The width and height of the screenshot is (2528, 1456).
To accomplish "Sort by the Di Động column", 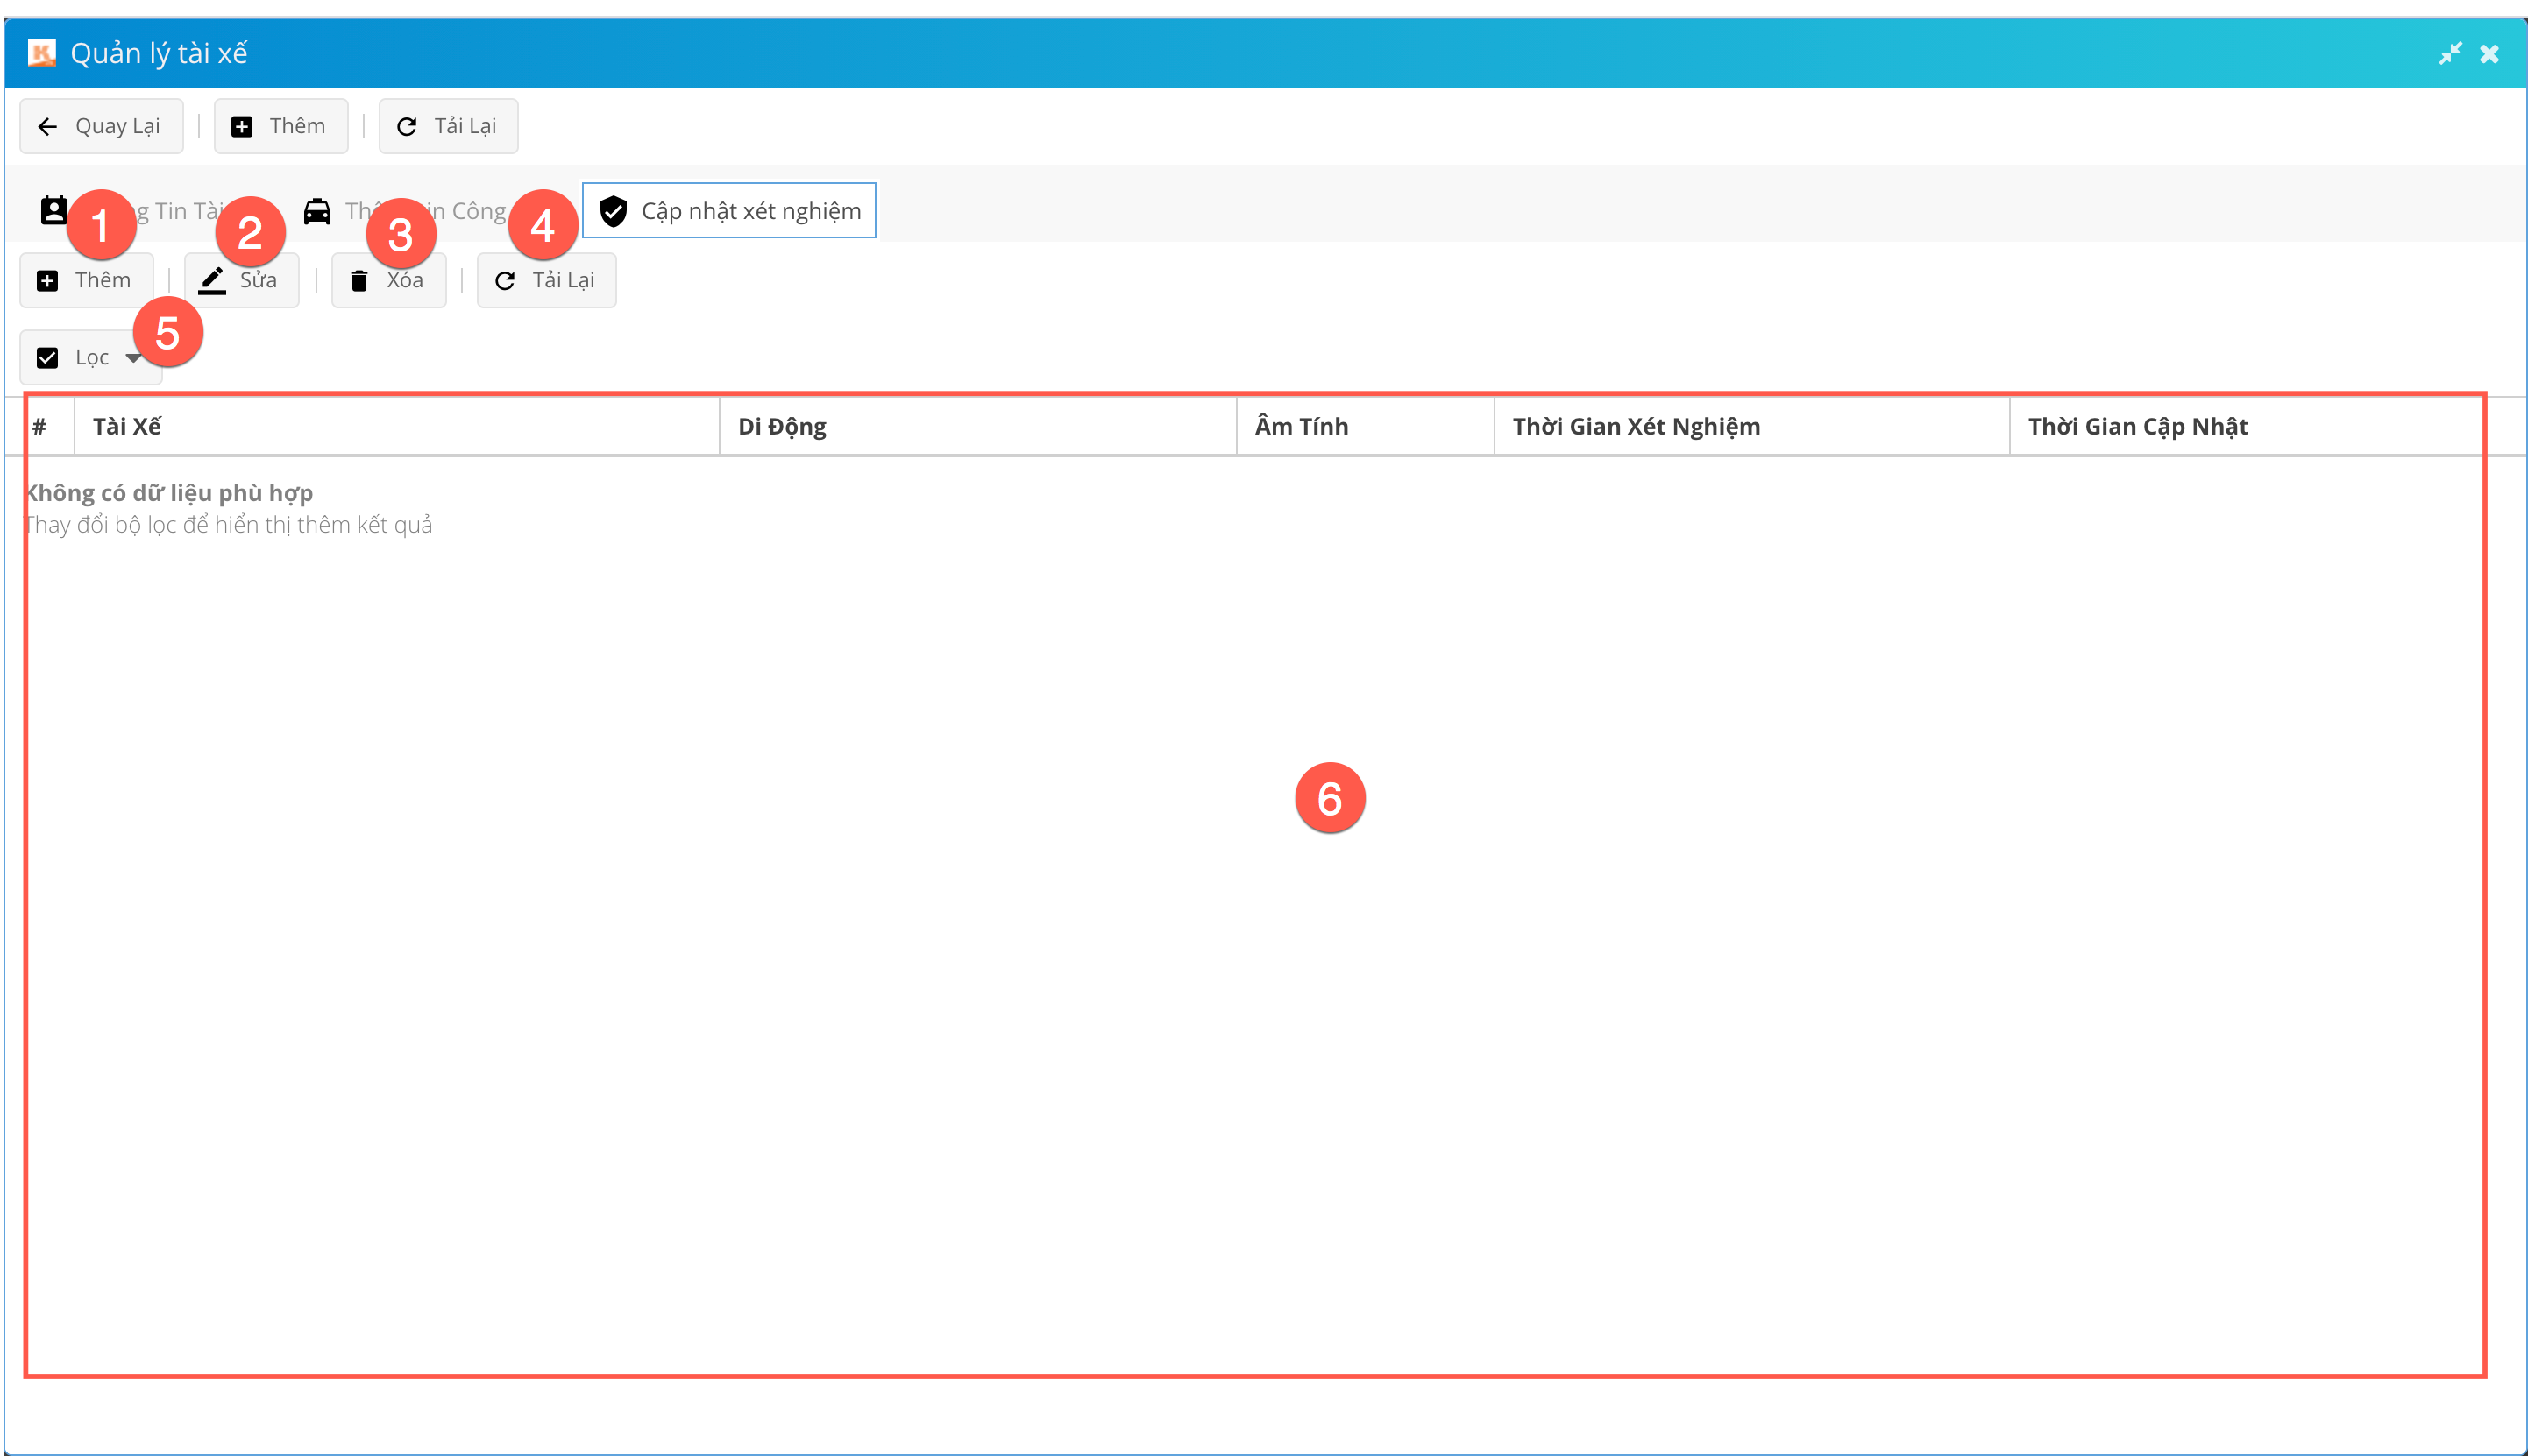I will (x=781, y=426).
